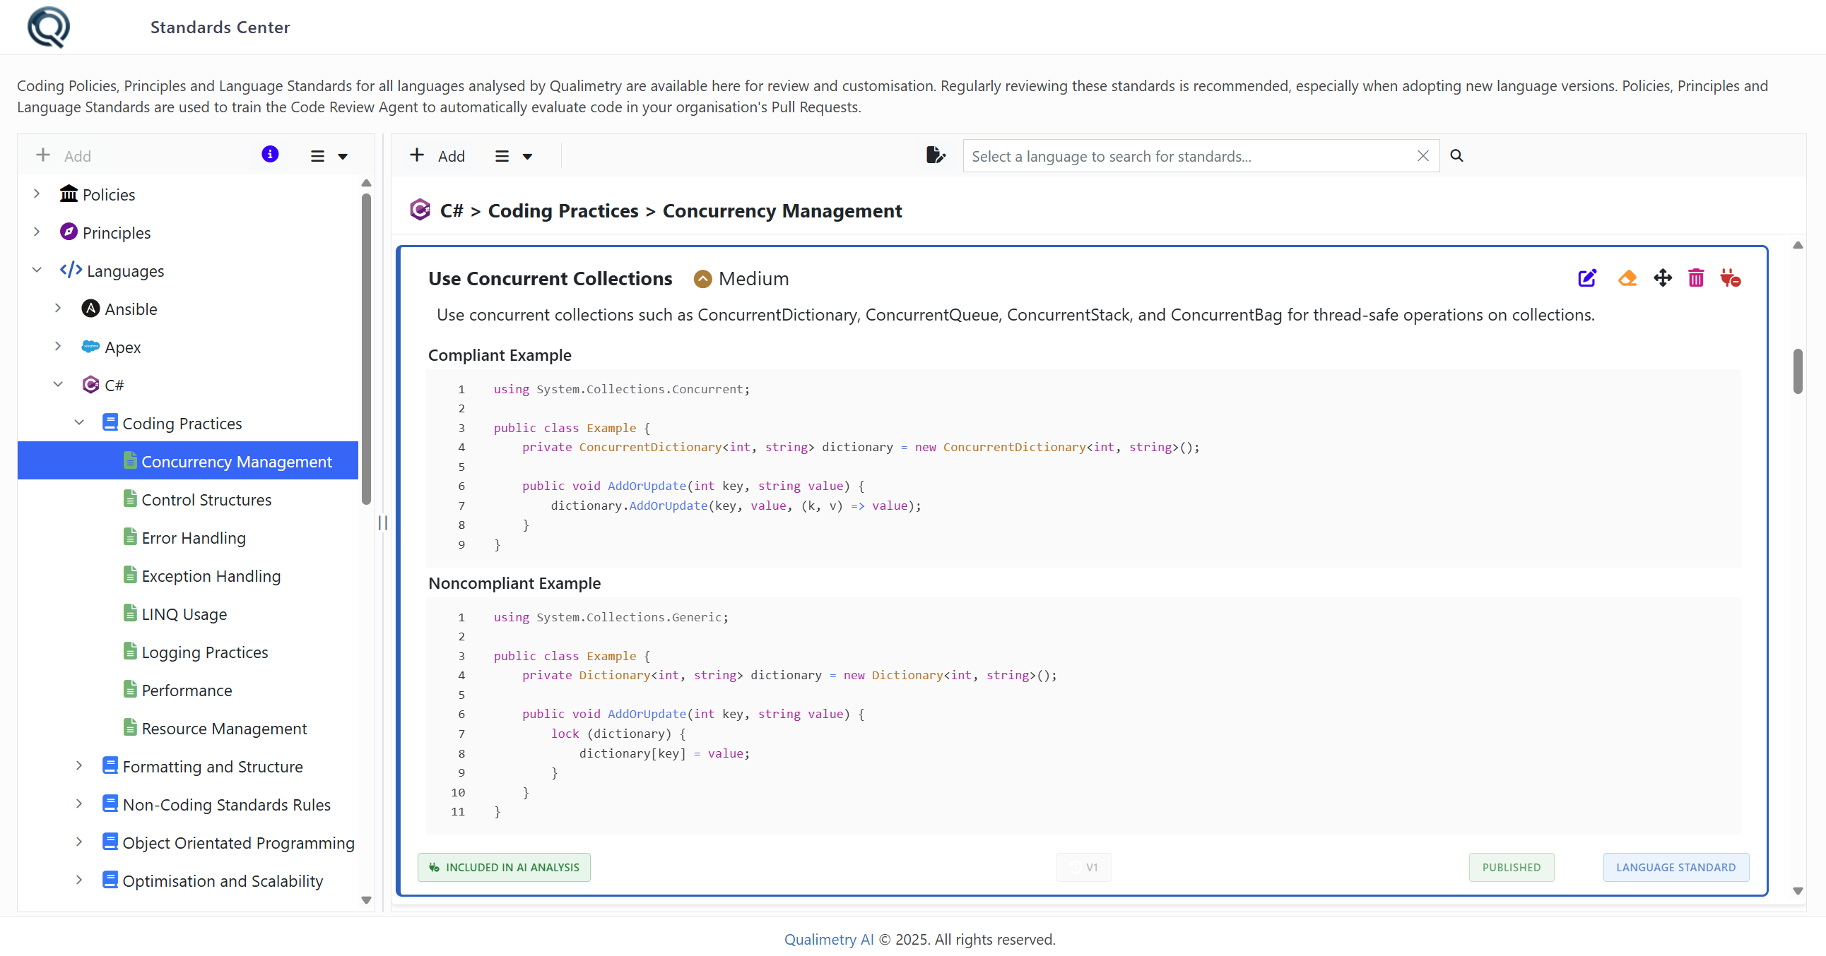Expand the Policies tree item

click(37, 193)
